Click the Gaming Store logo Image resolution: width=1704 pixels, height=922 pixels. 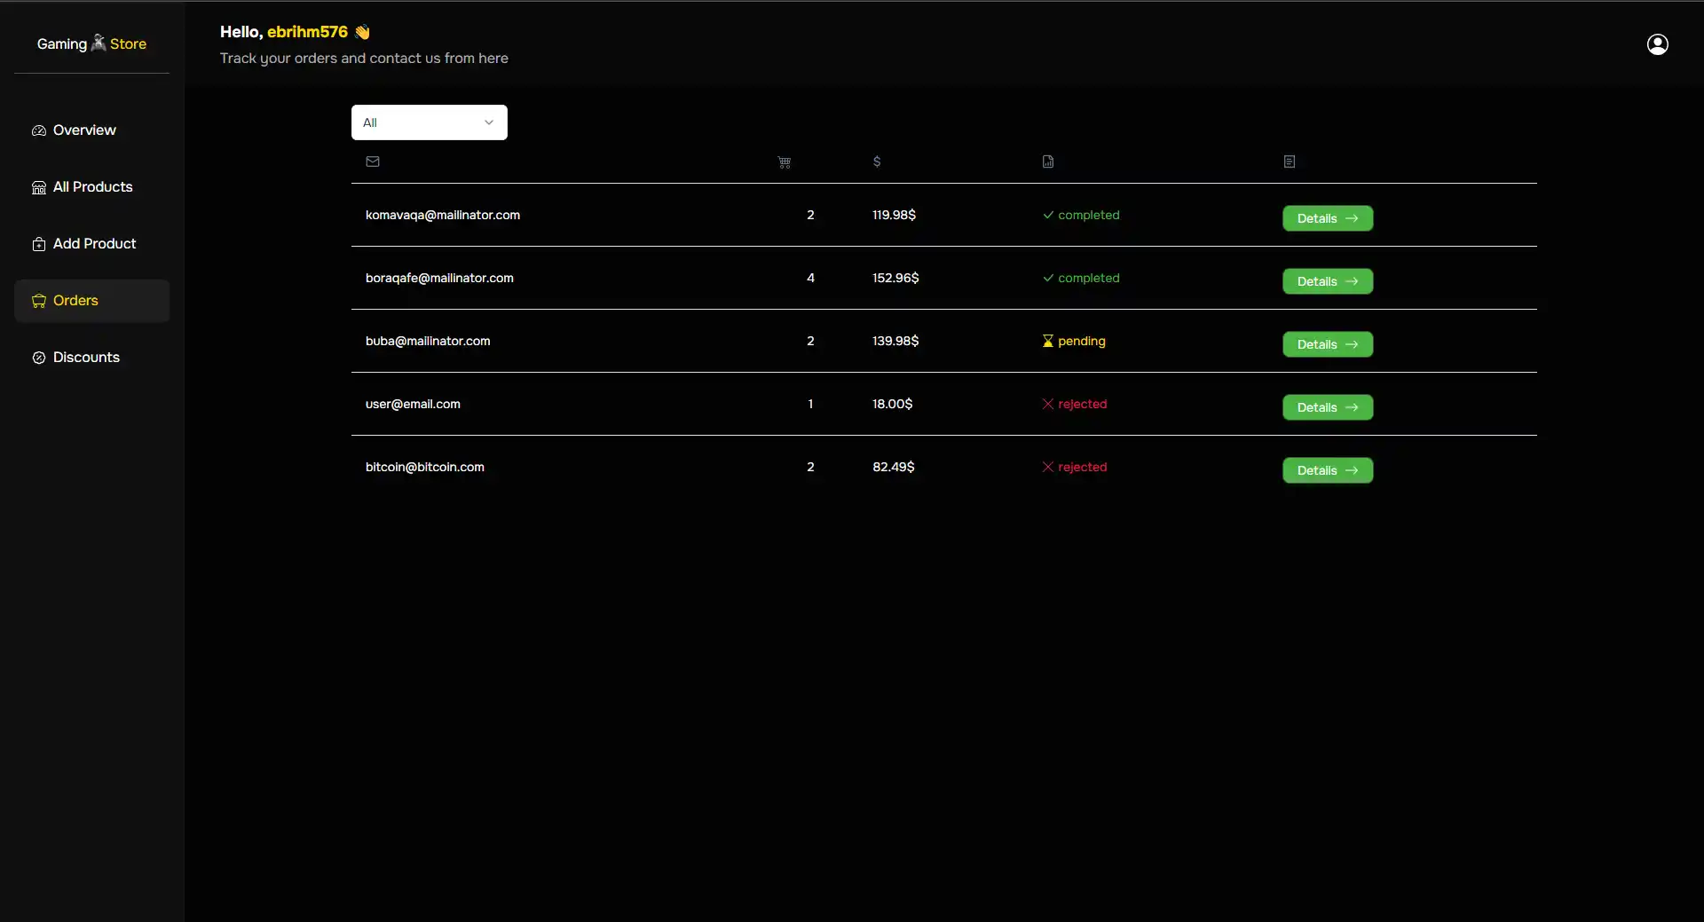click(x=91, y=43)
